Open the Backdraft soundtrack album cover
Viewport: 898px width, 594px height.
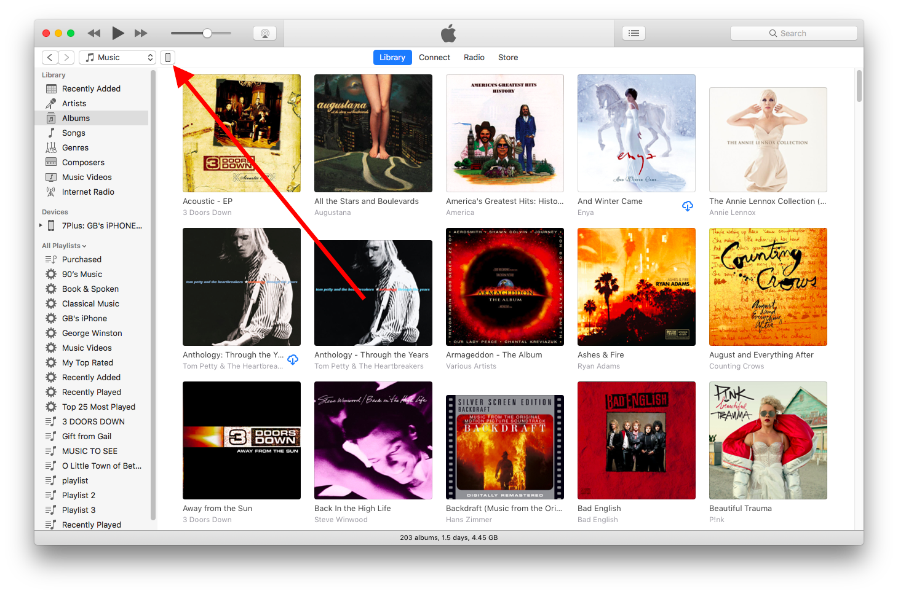pyautogui.click(x=505, y=447)
